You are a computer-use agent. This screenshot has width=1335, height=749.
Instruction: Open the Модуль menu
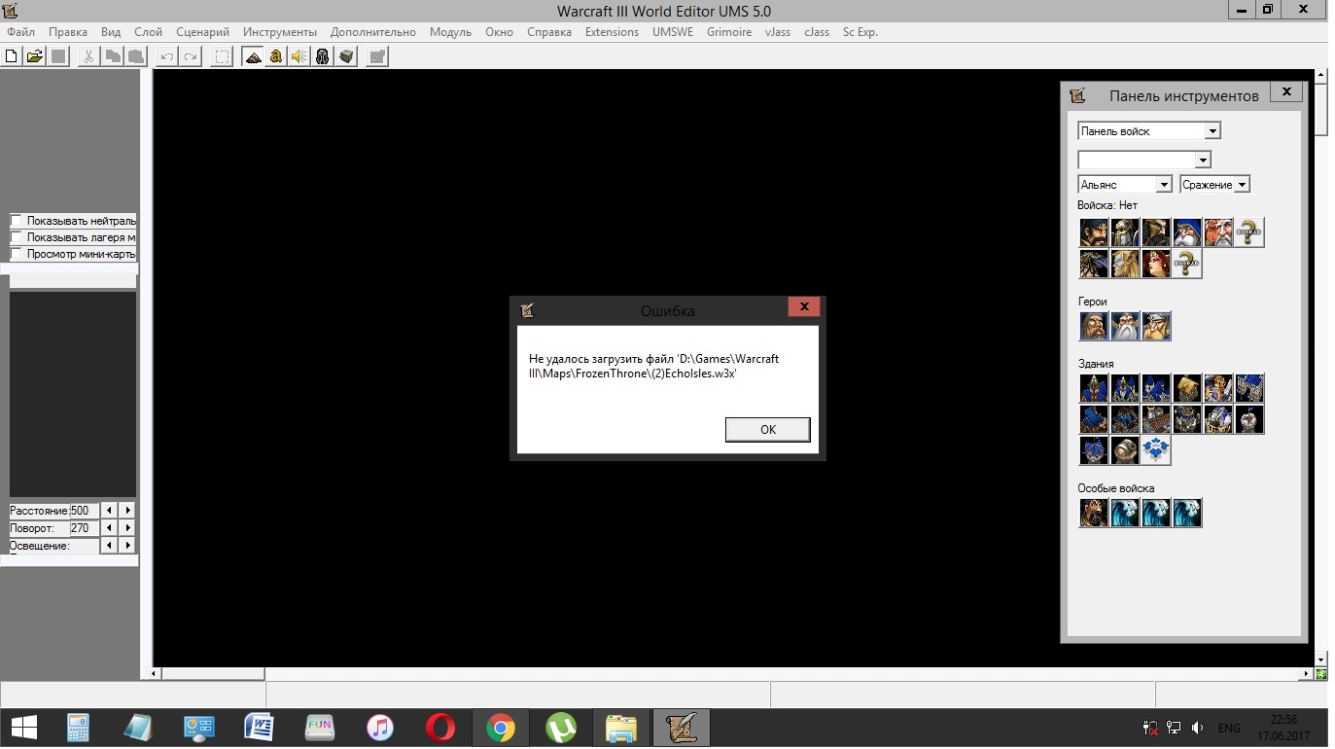pos(450,32)
